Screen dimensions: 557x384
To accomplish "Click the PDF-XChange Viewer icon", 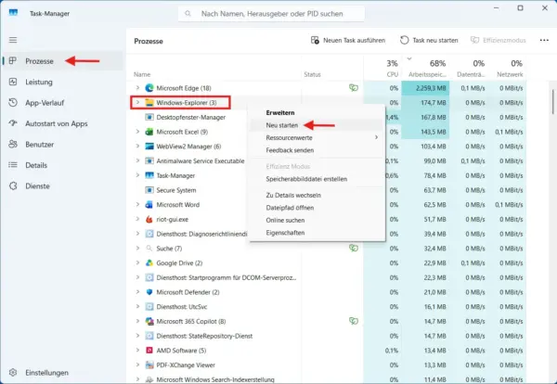I will [149, 365].
